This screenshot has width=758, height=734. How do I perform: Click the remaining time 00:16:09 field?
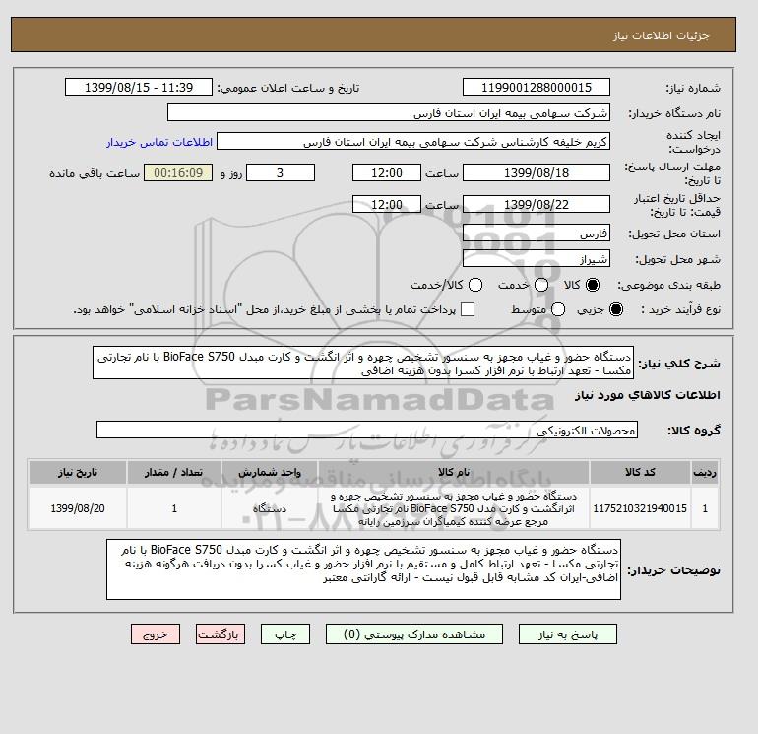pyautogui.click(x=178, y=172)
